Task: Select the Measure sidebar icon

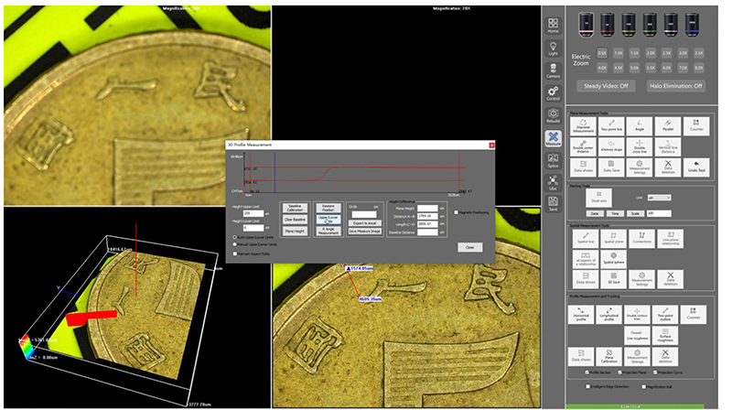Action: tap(553, 138)
